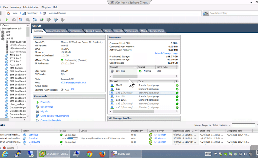
Task: Click the PuTTY icon in the taskbar
Action: 18,154
